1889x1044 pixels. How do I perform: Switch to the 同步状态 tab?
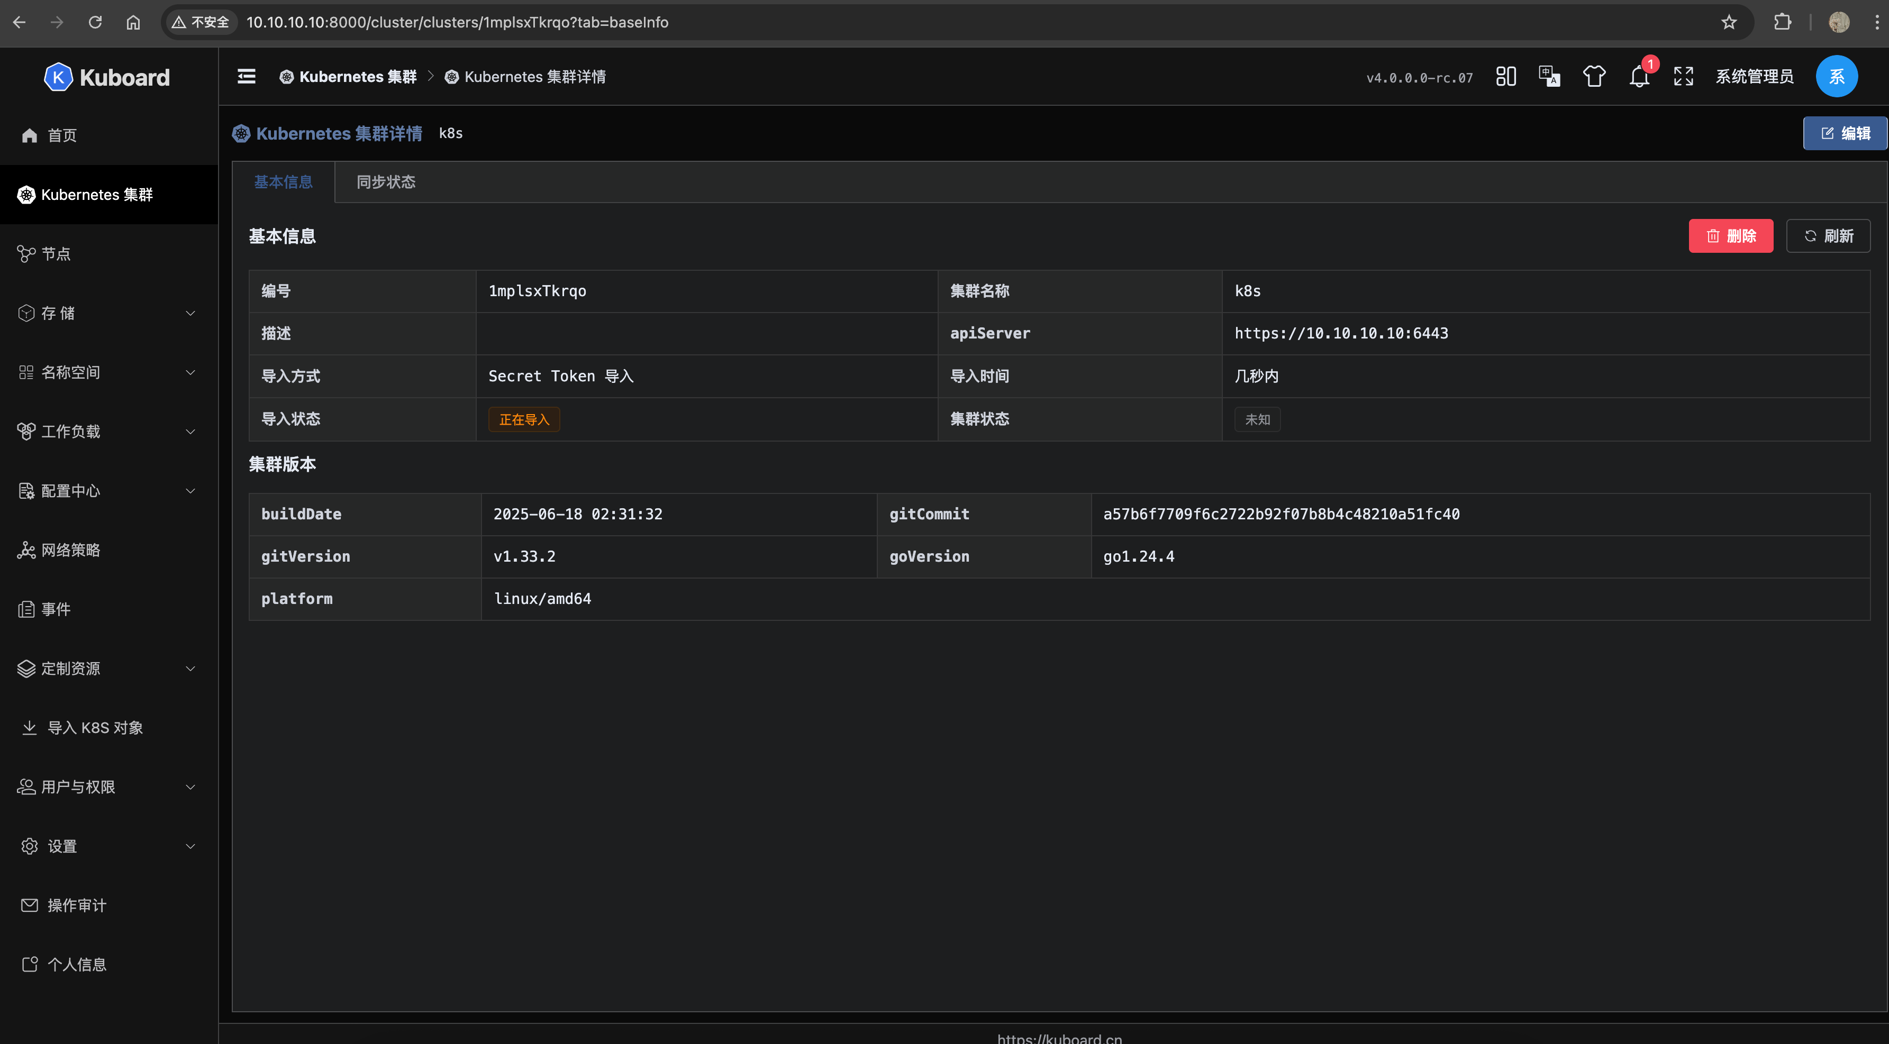click(x=386, y=182)
